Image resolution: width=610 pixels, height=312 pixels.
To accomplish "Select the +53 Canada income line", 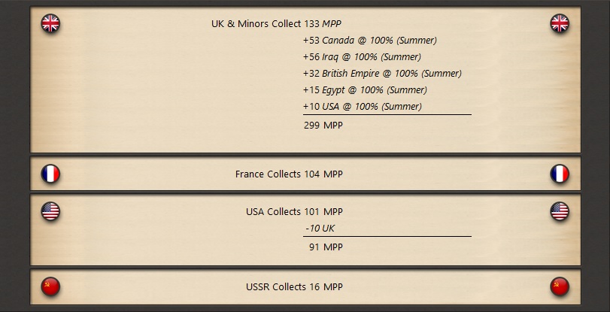I will 370,41.
